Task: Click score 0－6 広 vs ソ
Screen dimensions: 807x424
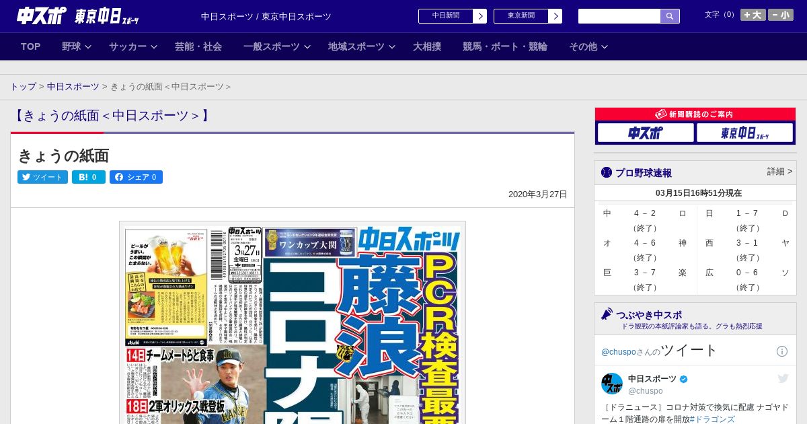Action: (x=747, y=273)
